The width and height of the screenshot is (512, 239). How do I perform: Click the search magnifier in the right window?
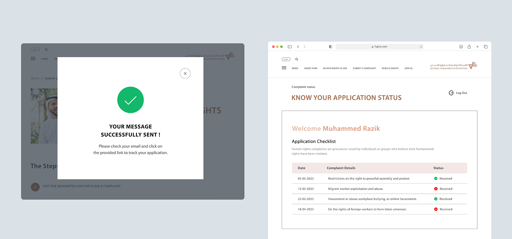click(297, 59)
